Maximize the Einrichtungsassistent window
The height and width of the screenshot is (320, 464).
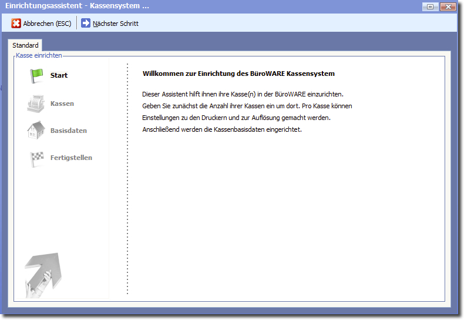431,6
